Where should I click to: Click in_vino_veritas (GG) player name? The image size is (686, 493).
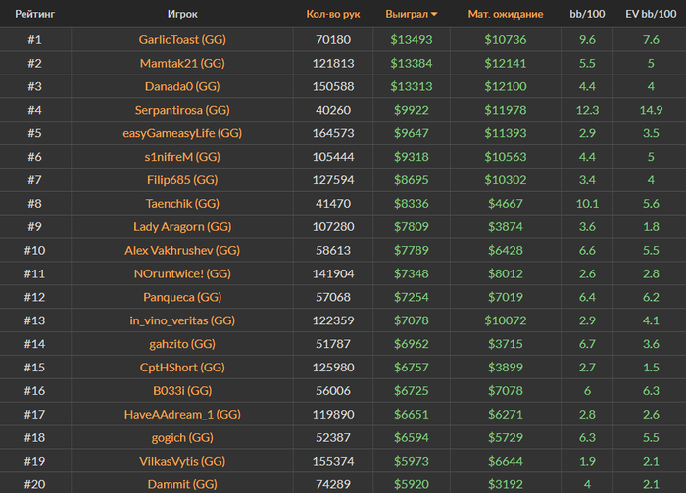point(182,320)
